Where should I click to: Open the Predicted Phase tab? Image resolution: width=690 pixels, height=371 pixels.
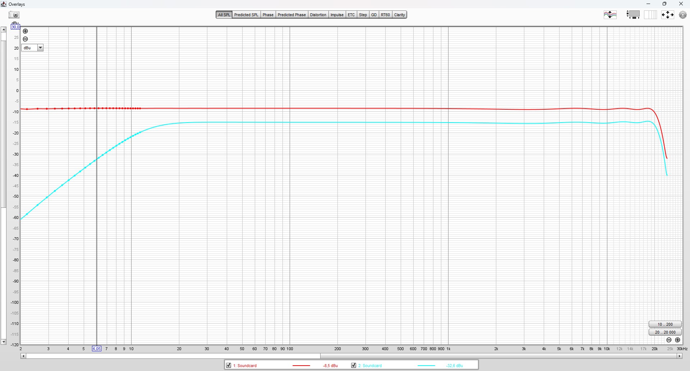[x=291, y=15]
